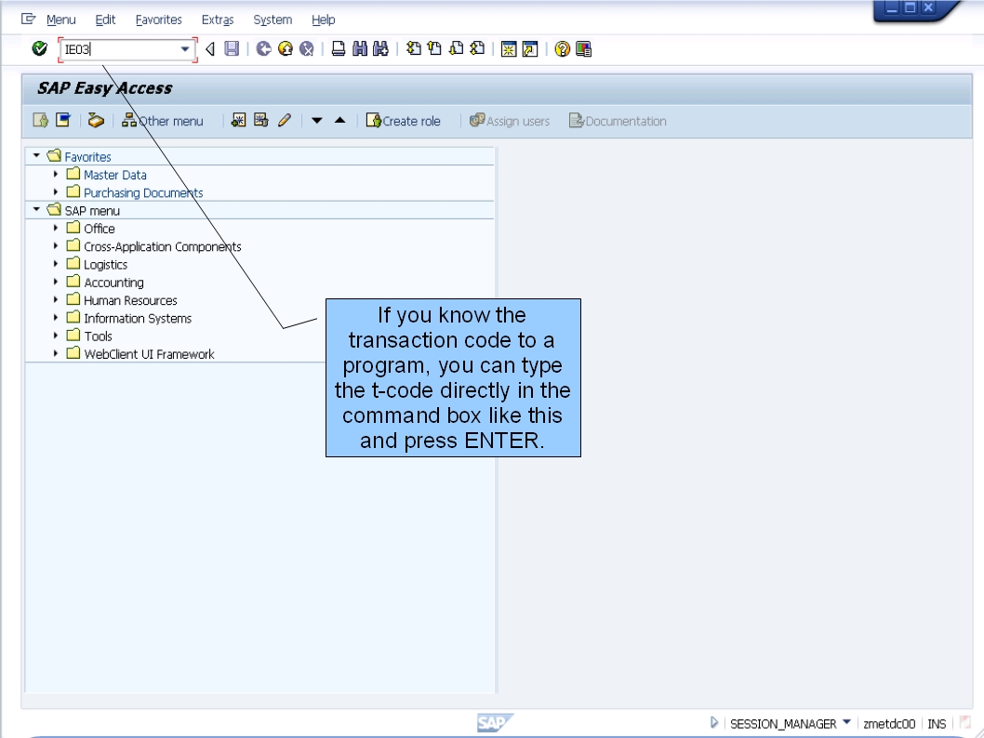Collapse the command field with the triangle
984x738 pixels.
tap(210, 49)
